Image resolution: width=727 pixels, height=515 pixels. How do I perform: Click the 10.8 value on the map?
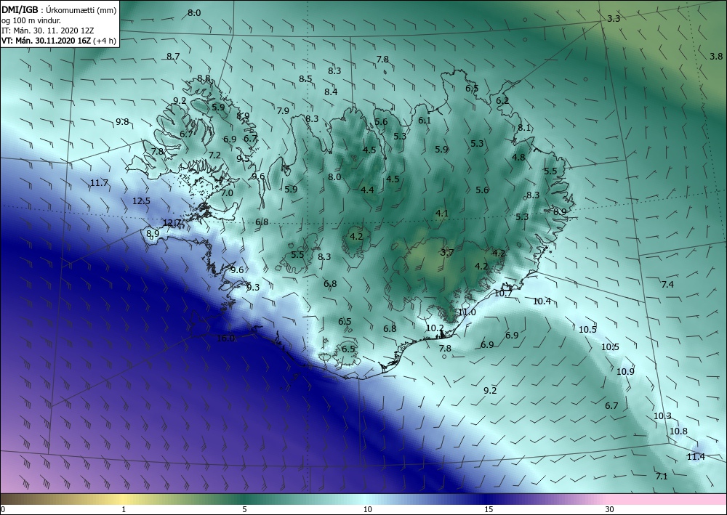[679, 431]
